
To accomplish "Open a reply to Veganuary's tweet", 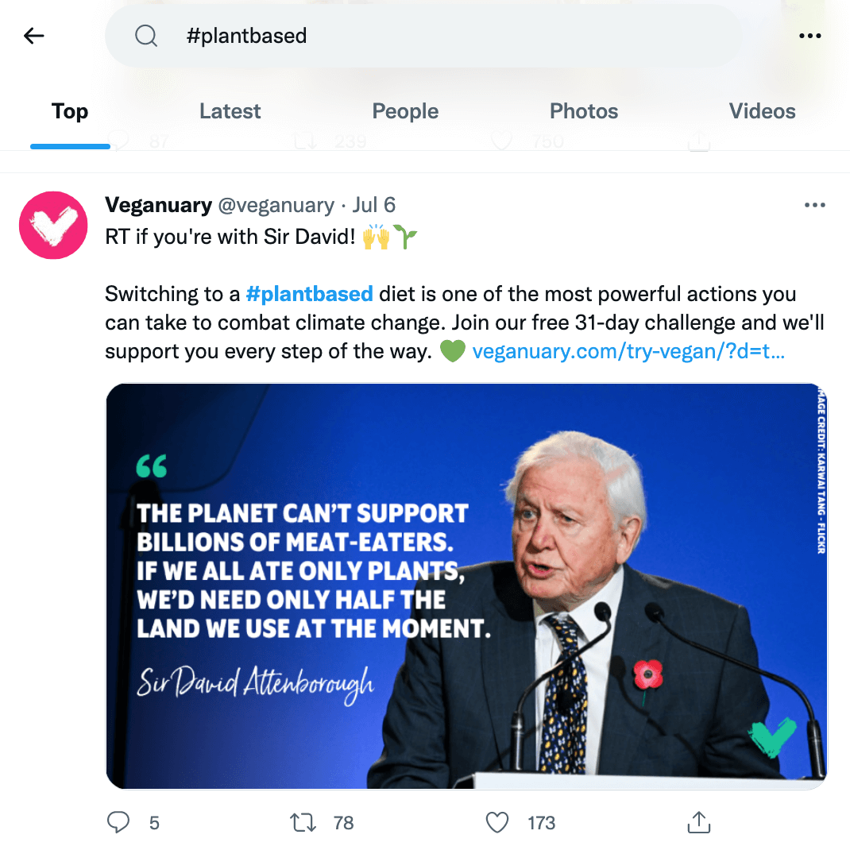I will pos(118,822).
